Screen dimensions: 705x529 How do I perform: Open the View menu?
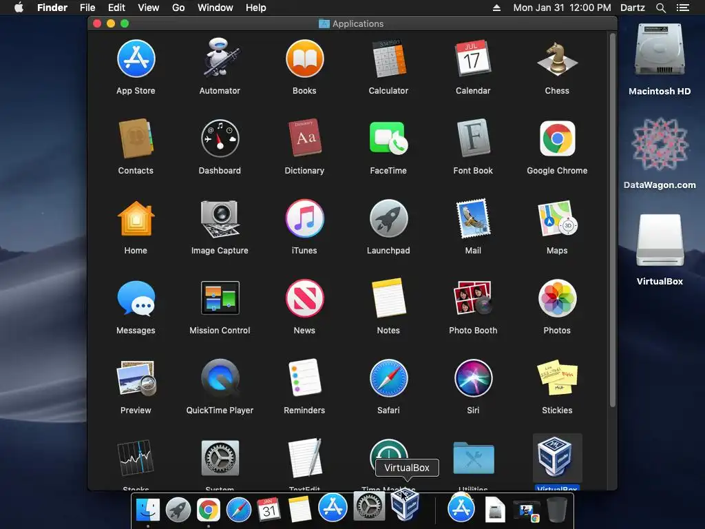[149, 8]
